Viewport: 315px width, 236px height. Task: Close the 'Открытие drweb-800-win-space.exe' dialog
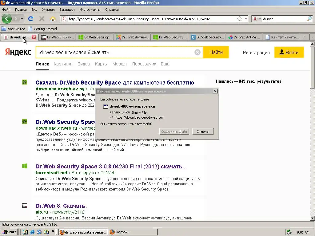(215, 91)
